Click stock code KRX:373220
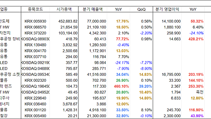This screenshot has height=119, width=211. tap(35, 33)
